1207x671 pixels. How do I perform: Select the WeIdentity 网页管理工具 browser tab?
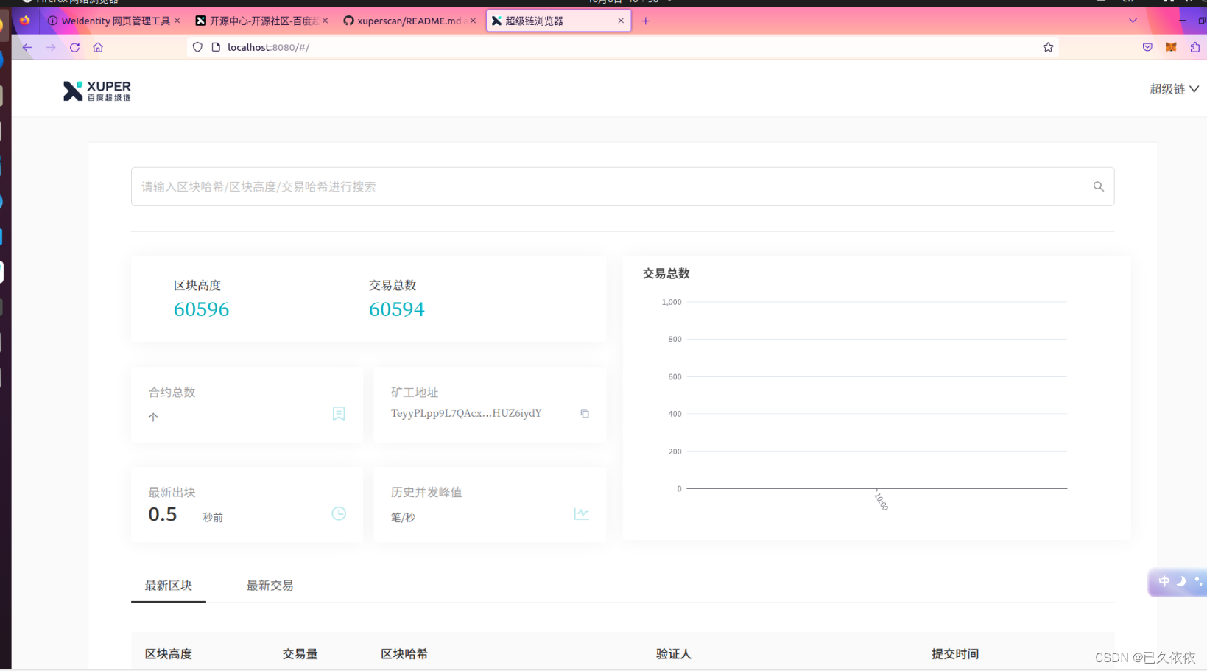coord(113,21)
